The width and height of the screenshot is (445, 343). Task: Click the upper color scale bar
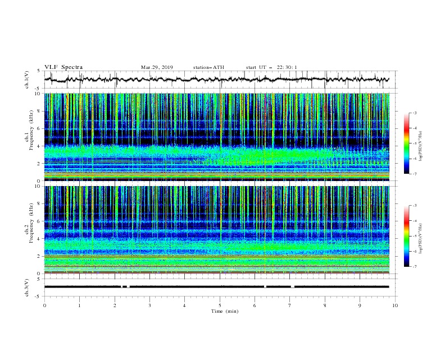click(406, 143)
